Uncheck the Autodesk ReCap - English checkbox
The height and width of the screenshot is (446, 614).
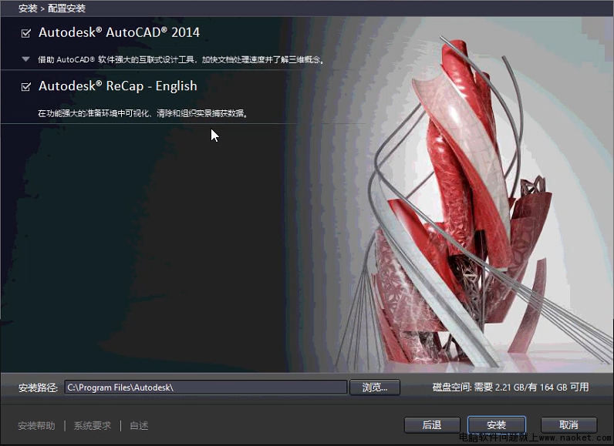26,86
